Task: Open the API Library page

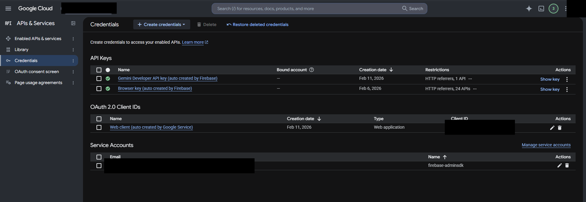Action: coord(21,50)
